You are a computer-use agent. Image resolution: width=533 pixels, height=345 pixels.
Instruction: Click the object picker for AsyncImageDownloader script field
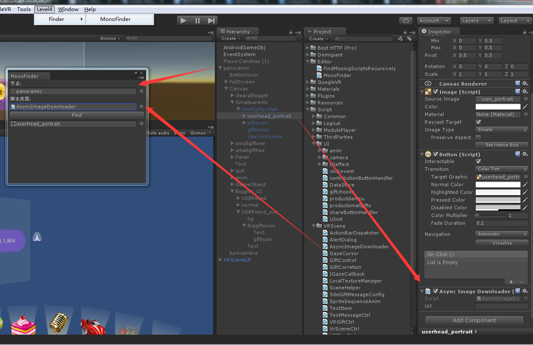tap(141, 107)
